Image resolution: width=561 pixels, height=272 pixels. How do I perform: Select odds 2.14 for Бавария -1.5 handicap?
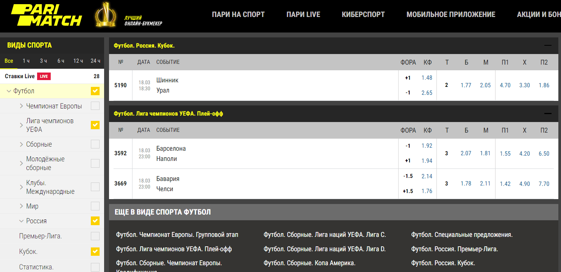(427, 176)
